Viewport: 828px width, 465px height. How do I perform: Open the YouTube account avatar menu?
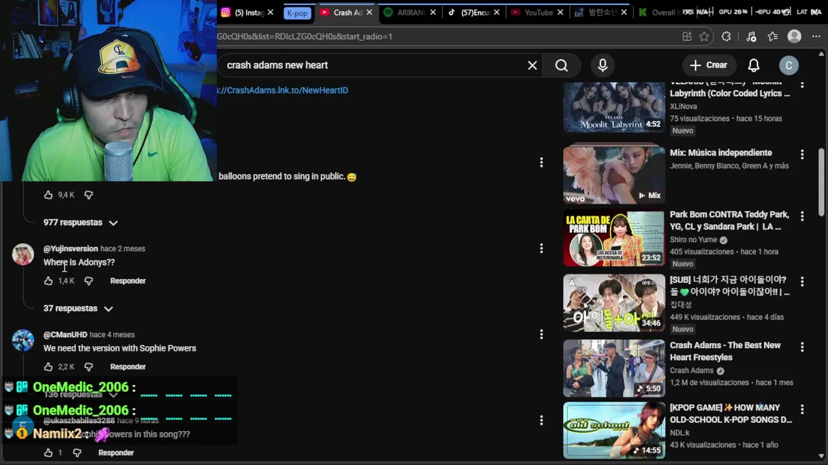coord(789,65)
